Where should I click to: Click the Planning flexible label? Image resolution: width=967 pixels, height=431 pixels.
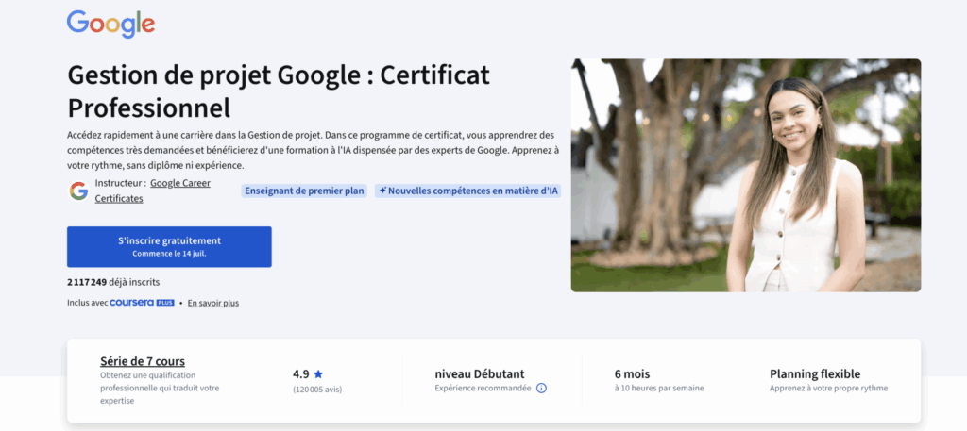[x=815, y=373]
